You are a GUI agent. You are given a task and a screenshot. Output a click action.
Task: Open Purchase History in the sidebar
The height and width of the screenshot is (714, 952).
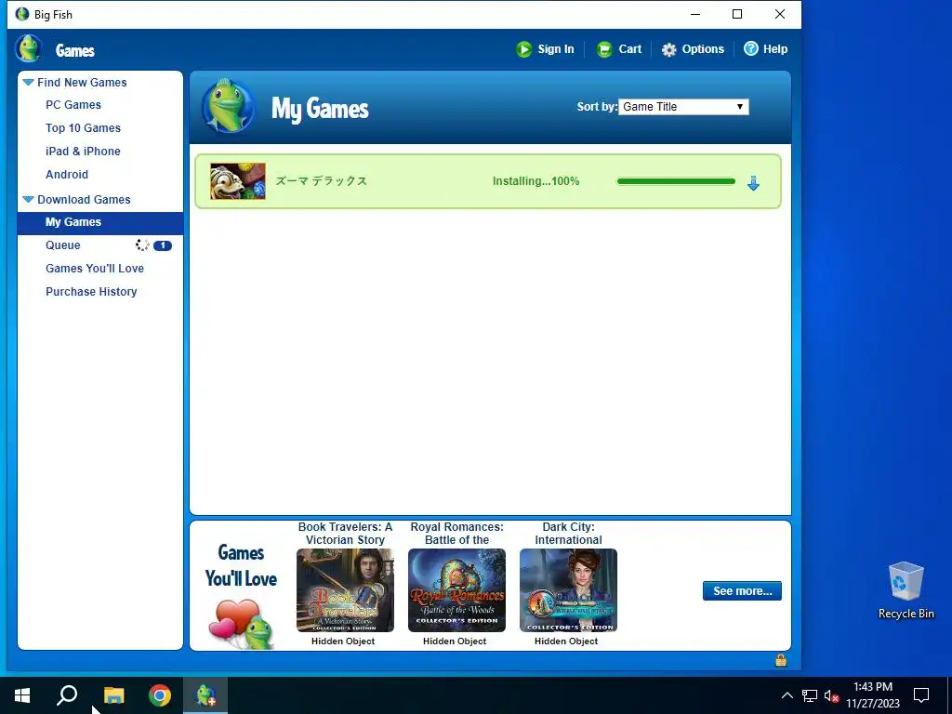coord(91,291)
